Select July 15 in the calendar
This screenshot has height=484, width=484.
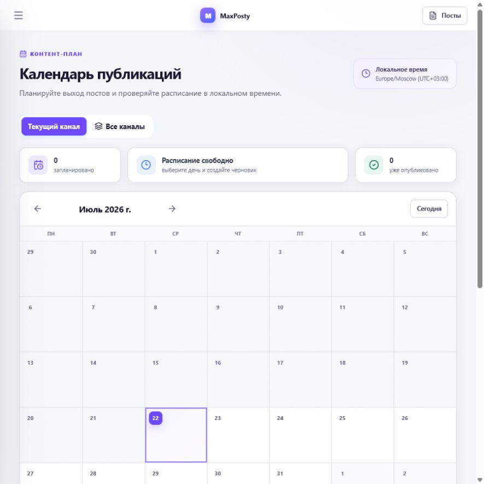pyautogui.click(x=176, y=380)
